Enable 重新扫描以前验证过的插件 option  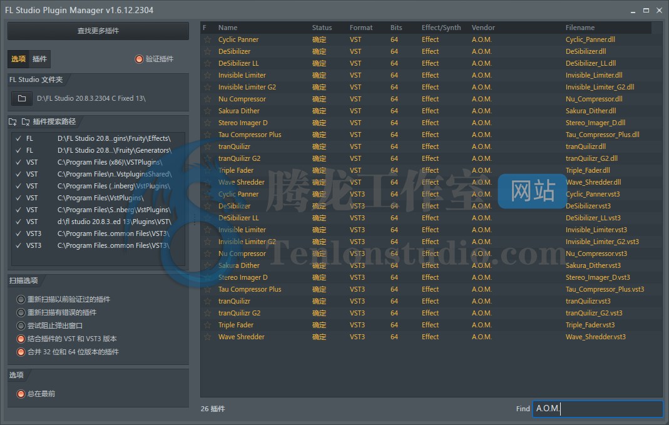(x=21, y=300)
